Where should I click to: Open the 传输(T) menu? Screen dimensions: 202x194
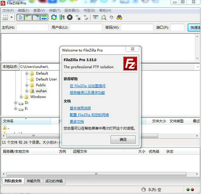(x=55, y=11)
